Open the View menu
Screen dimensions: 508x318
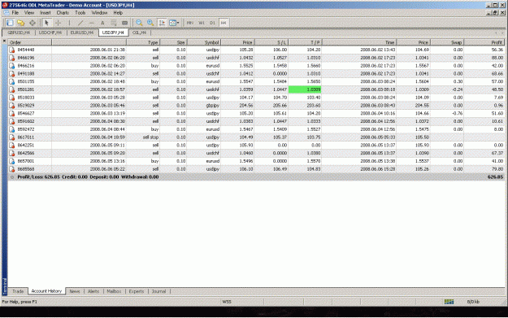(x=29, y=13)
